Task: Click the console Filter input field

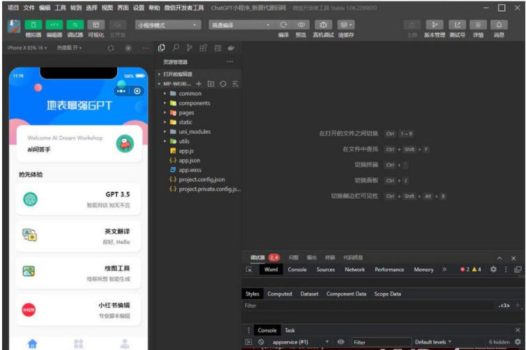Action: (x=380, y=342)
